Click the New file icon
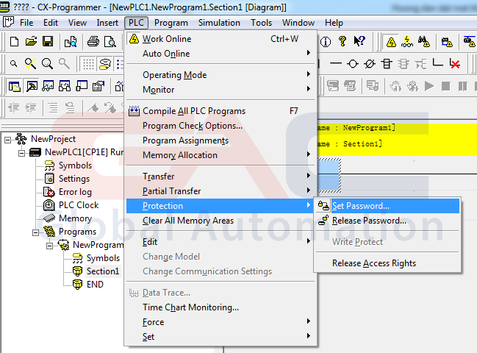The height and width of the screenshot is (353, 477). 14,41
